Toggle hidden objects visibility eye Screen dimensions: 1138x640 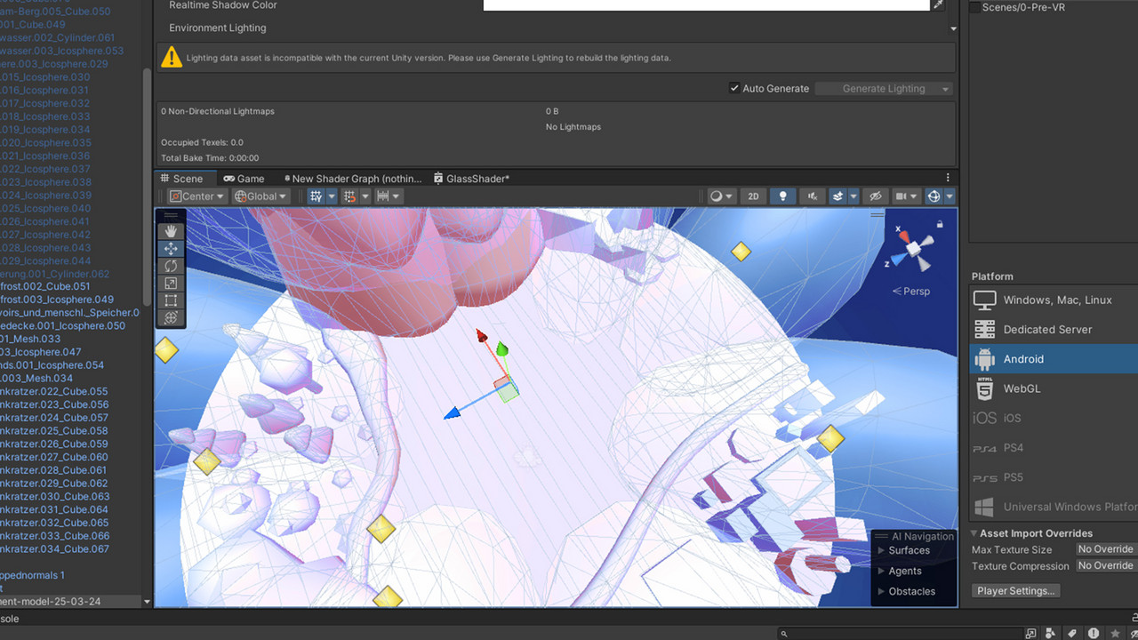(875, 196)
